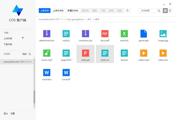Click the blue 上传文件 upload file button
This screenshot has height=120, width=176.
(x=45, y=11)
